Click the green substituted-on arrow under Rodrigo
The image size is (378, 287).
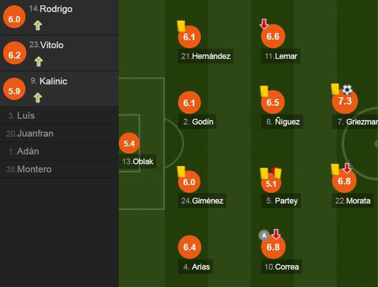[x=38, y=26]
